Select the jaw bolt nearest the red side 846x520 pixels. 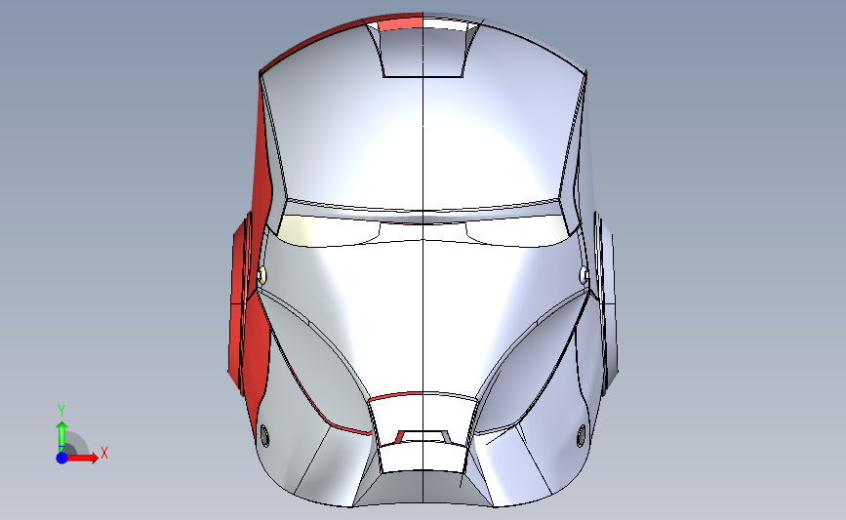(x=264, y=436)
